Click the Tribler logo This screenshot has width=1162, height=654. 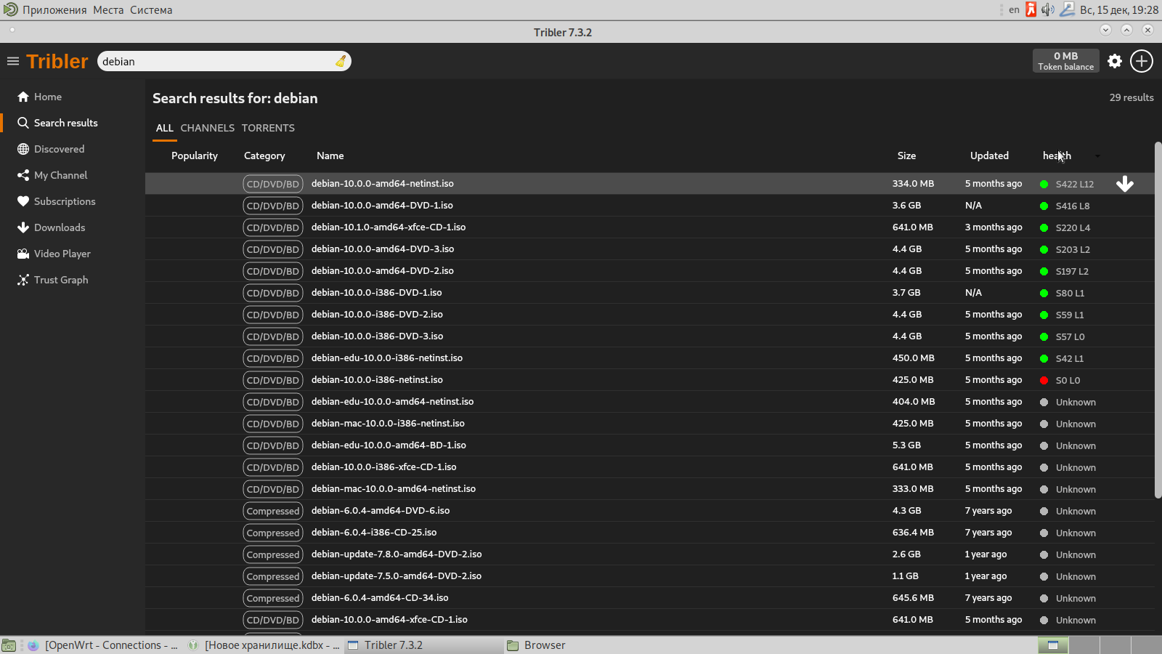point(57,61)
